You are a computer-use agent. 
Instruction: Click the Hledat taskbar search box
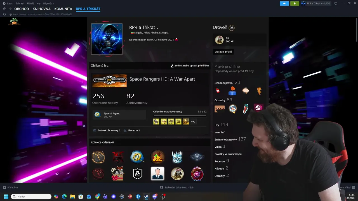point(31,197)
